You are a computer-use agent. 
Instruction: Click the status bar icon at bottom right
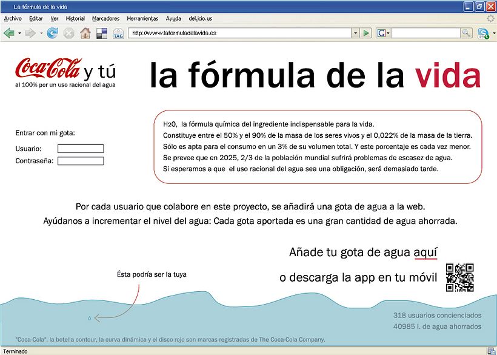[x=492, y=351]
